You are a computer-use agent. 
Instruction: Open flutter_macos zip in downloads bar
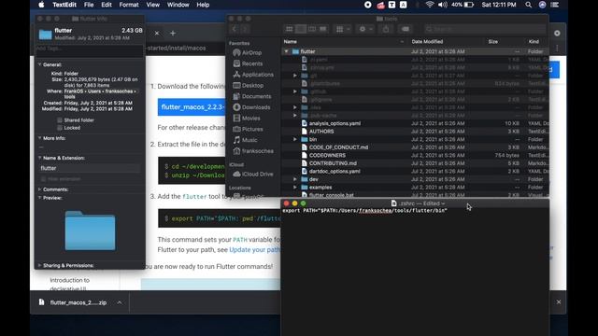pos(73,302)
